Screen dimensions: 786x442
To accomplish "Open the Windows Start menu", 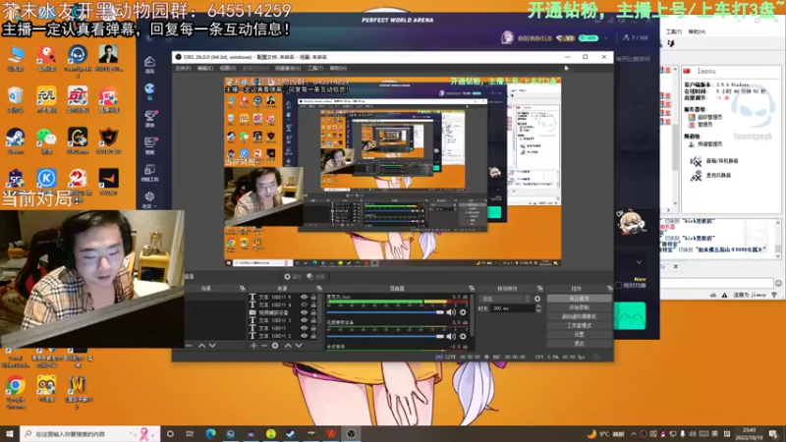I will 10,433.
